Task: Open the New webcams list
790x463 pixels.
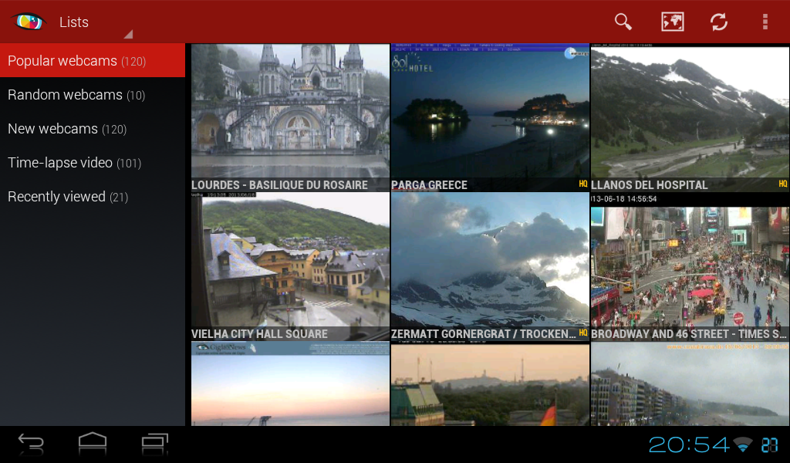Action: click(x=93, y=128)
